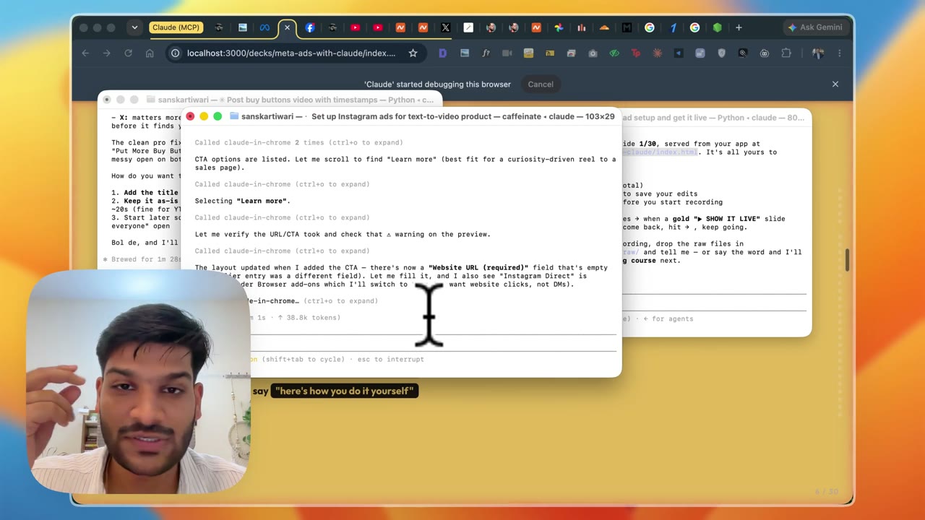Open the green crossed-eye extension
The height and width of the screenshot is (520, 925).
click(x=614, y=53)
